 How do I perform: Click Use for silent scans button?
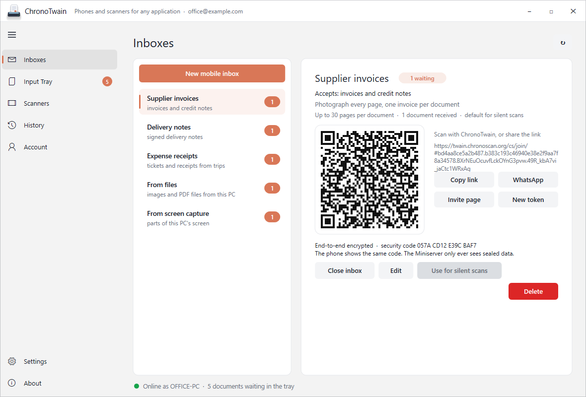click(459, 270)
